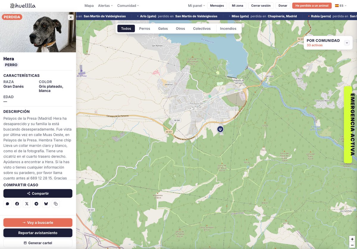Click the Los Canchos map label
This screenshot has width=357, height=249.
pos(345,211)
